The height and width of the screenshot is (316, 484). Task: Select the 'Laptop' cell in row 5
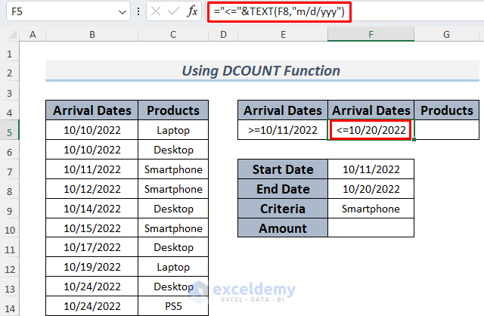tap(173, 130)
